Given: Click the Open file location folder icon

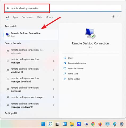Looking at the screenshot, I should 65,68.
